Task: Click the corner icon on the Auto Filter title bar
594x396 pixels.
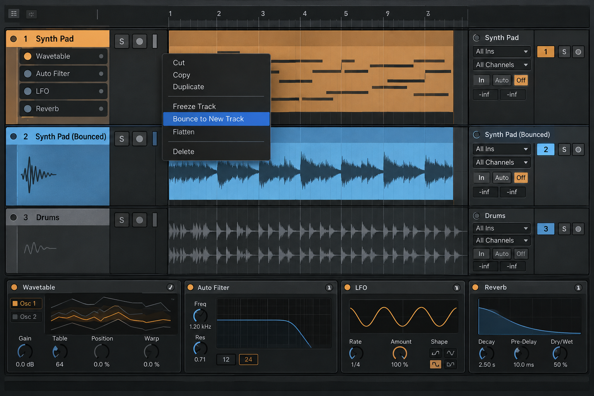Action: pos(329,287)
